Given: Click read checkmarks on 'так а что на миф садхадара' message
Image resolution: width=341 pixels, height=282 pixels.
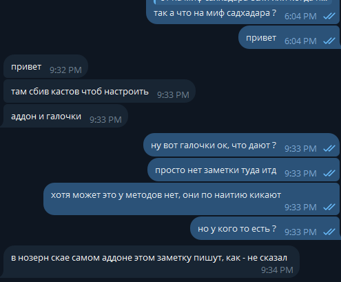Looking at the screenshot, I should click(x=329, y=16).
